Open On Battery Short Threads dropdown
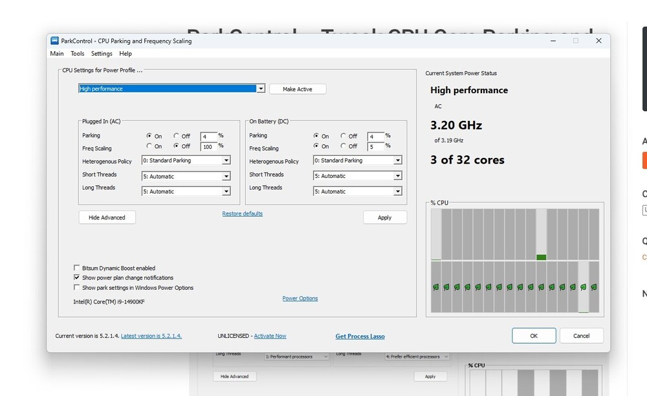Image resolution: width=647 pixels, height=396 pixels. click(357, 176)
